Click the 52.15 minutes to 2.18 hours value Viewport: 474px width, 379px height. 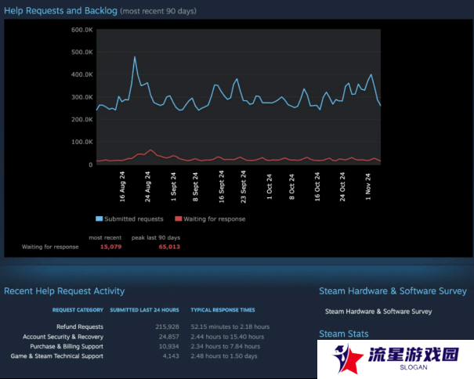pos(230,327)
